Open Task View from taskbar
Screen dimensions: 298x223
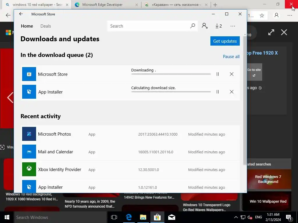click(x=114, y=217)
